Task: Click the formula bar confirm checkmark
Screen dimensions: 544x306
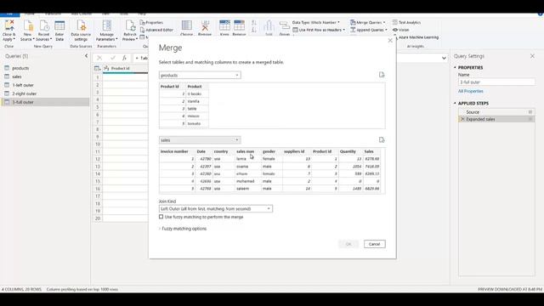Action: tap(112, 58)
